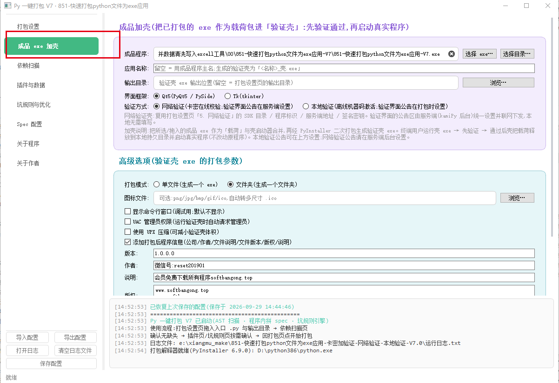559x383 pixels.
Task: Clear the 成品程序 path with the X icon
Action: coord(451,54)
